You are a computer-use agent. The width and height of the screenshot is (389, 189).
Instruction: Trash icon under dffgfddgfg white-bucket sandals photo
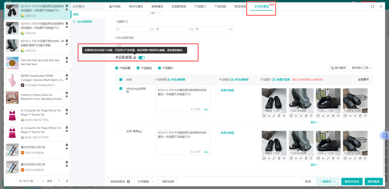pos(360,116)
